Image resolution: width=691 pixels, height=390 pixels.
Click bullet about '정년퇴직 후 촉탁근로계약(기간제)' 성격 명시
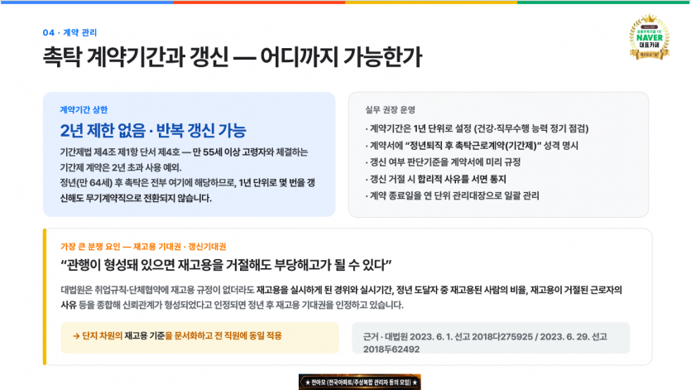tap(472, 146)
